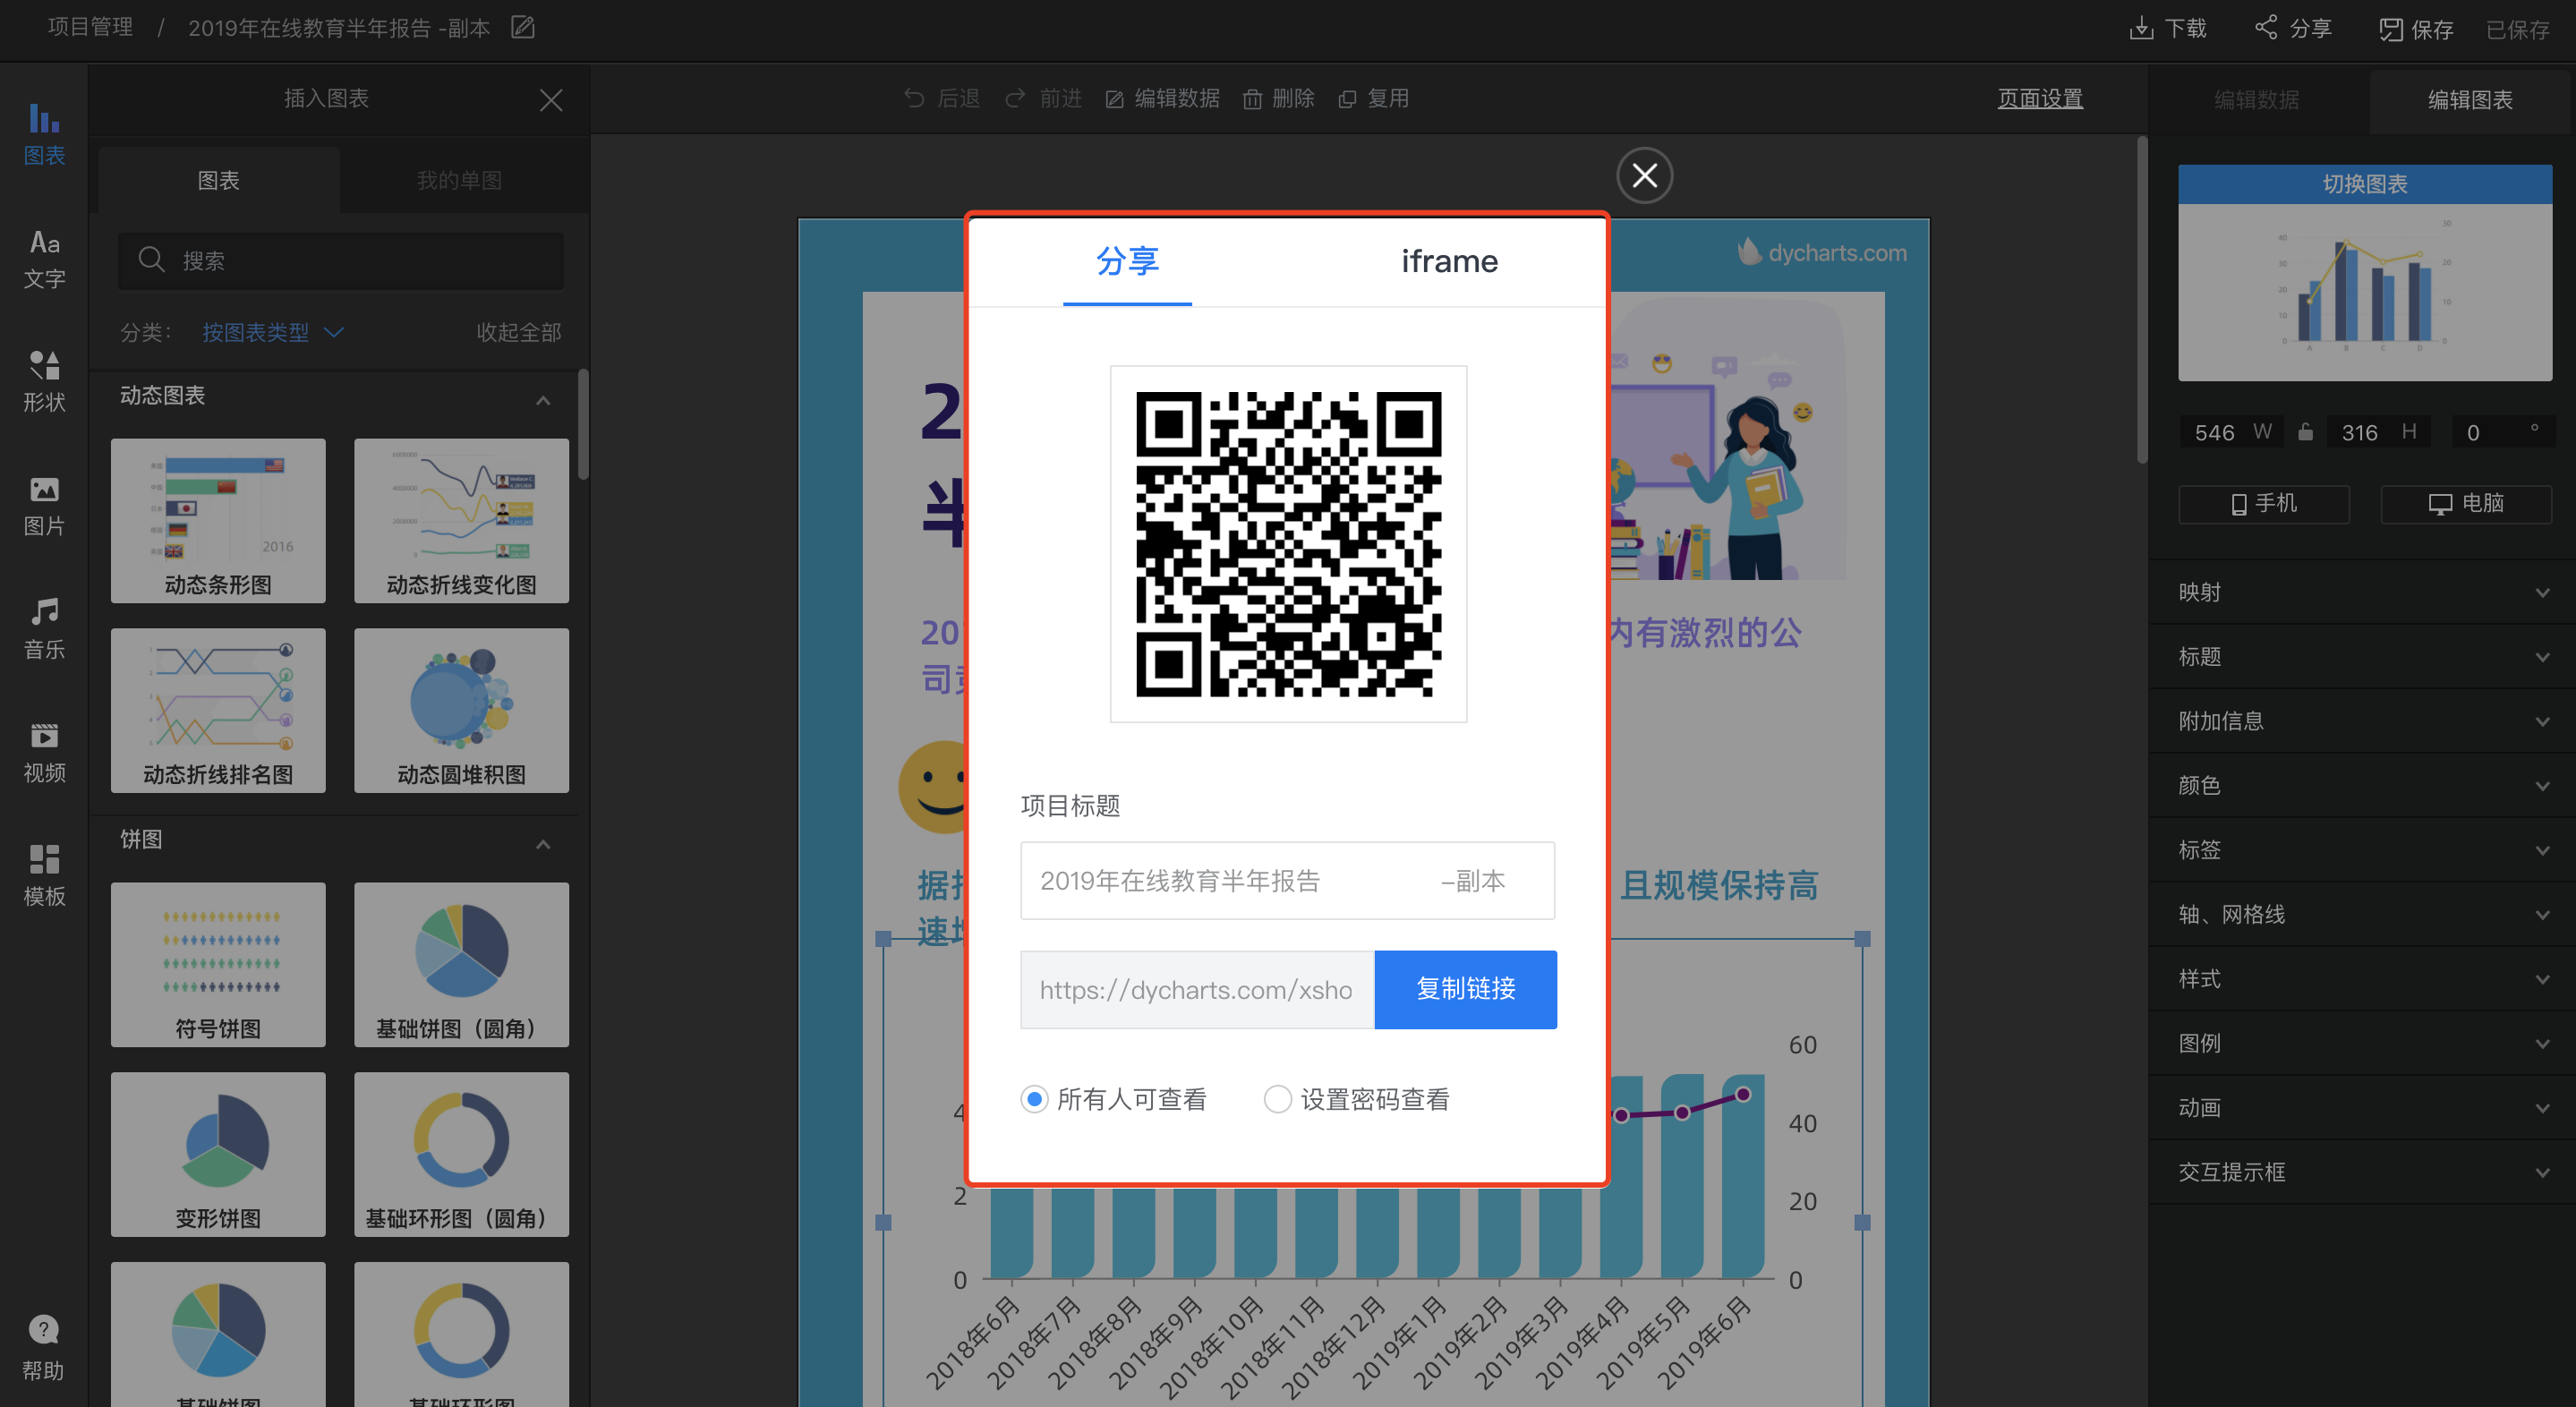Insert the 动态圆堆积图 chart thumbnail
Viewport: 2576px width, 1407px height.
tap(461, 710)
